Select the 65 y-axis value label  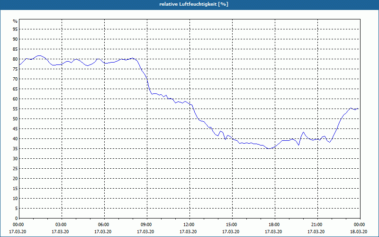click(x=15, y=89)
